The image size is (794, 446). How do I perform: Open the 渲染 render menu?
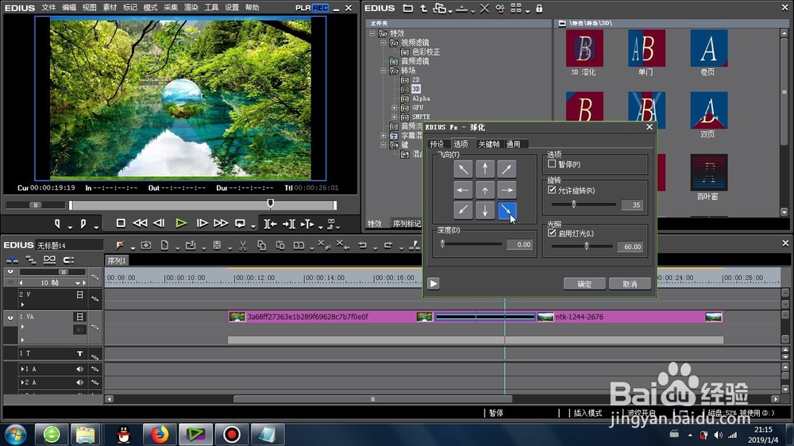[x=191, y=8]
